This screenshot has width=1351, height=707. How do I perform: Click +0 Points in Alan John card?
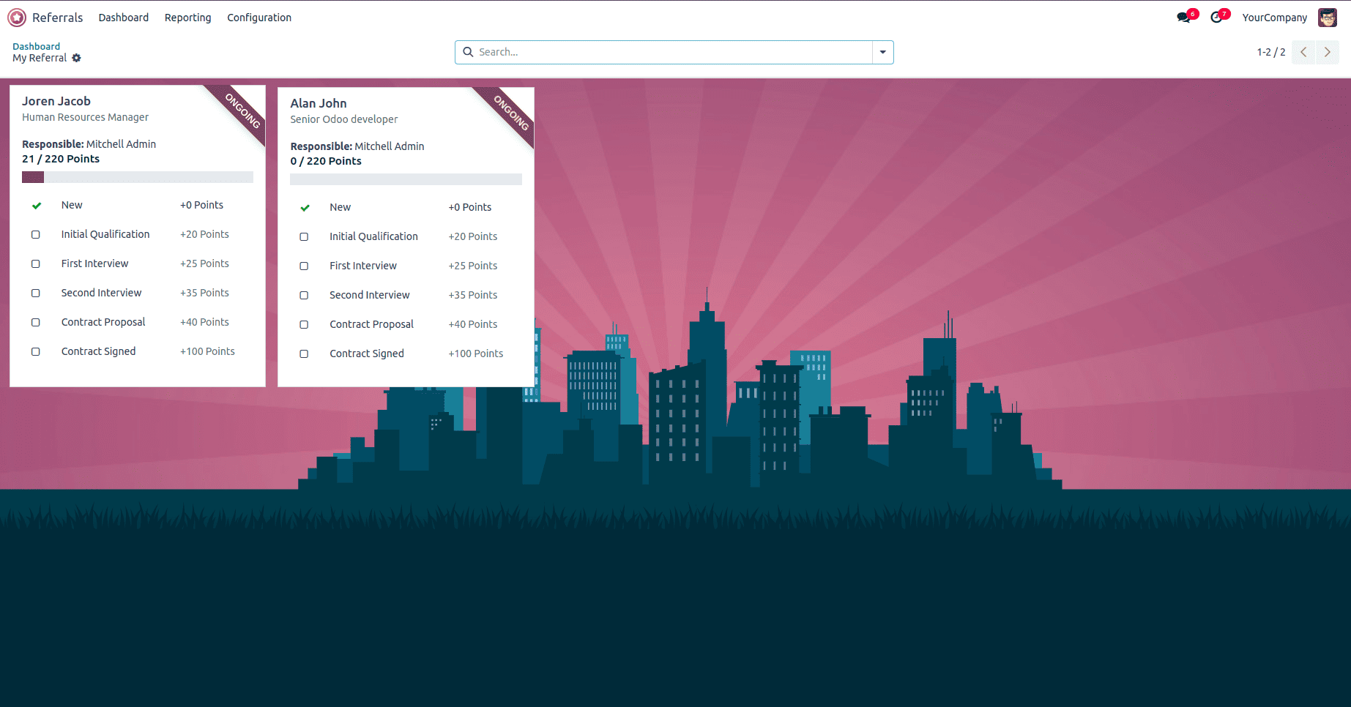[x=470, y=207]
